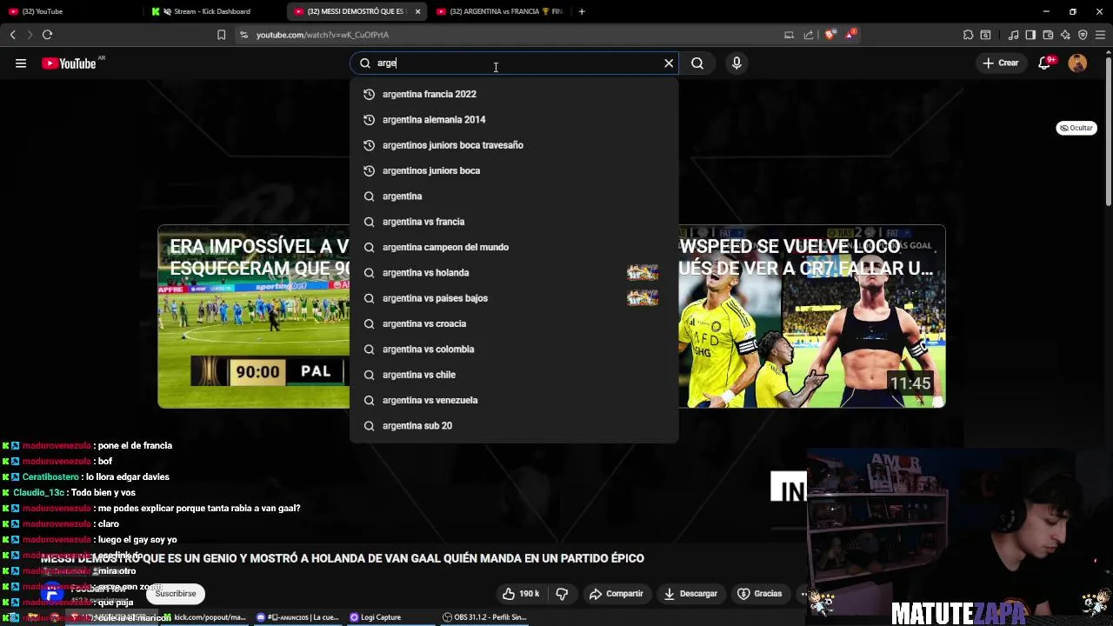1113x626 pixels.
Task: Open the account avatar menu
Action: point(1077,63)
